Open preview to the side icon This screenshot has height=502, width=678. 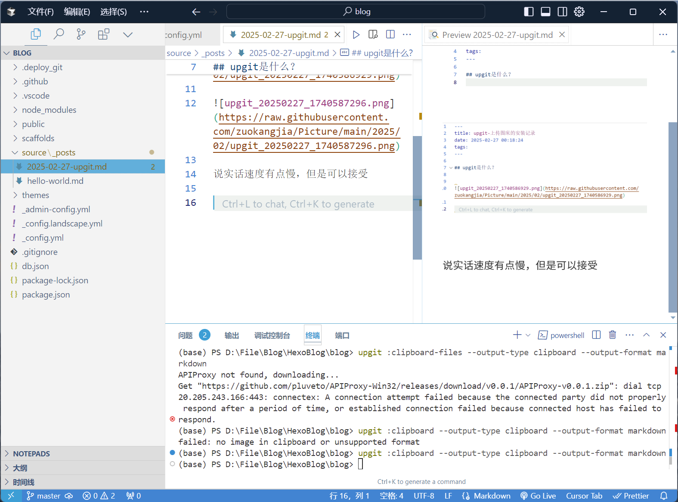[373, 34]
